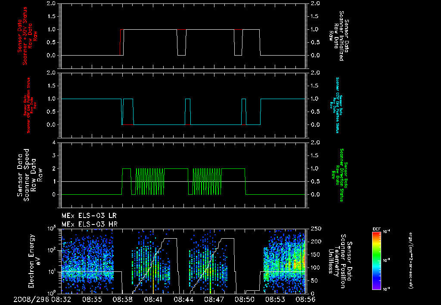Click the 'DEF' label above the color bar
The image size is (441, 305).
coord(376,229)
